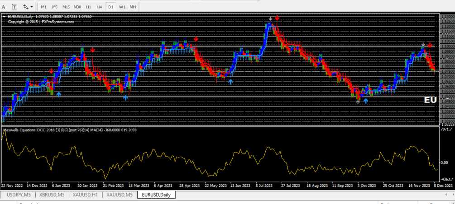The width and height of the screenshot is (455, 204).
Task: Click the tab bar's left scroll arrow
Action: click(x=445, y=195)
